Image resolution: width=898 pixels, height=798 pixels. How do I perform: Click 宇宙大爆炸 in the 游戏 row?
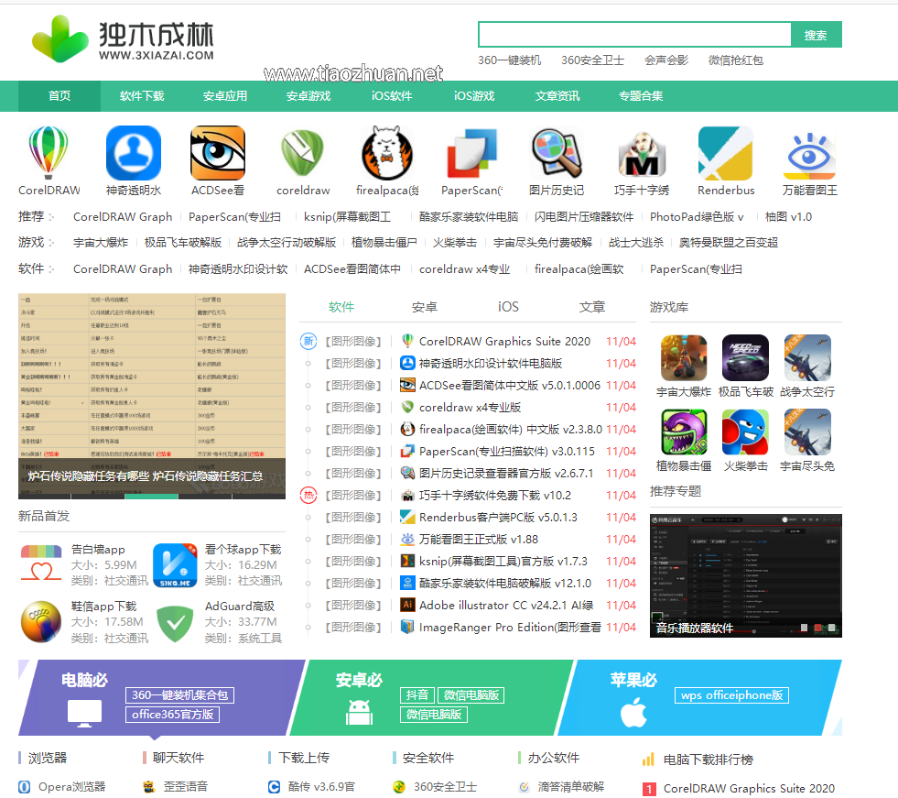click(101, 243)
